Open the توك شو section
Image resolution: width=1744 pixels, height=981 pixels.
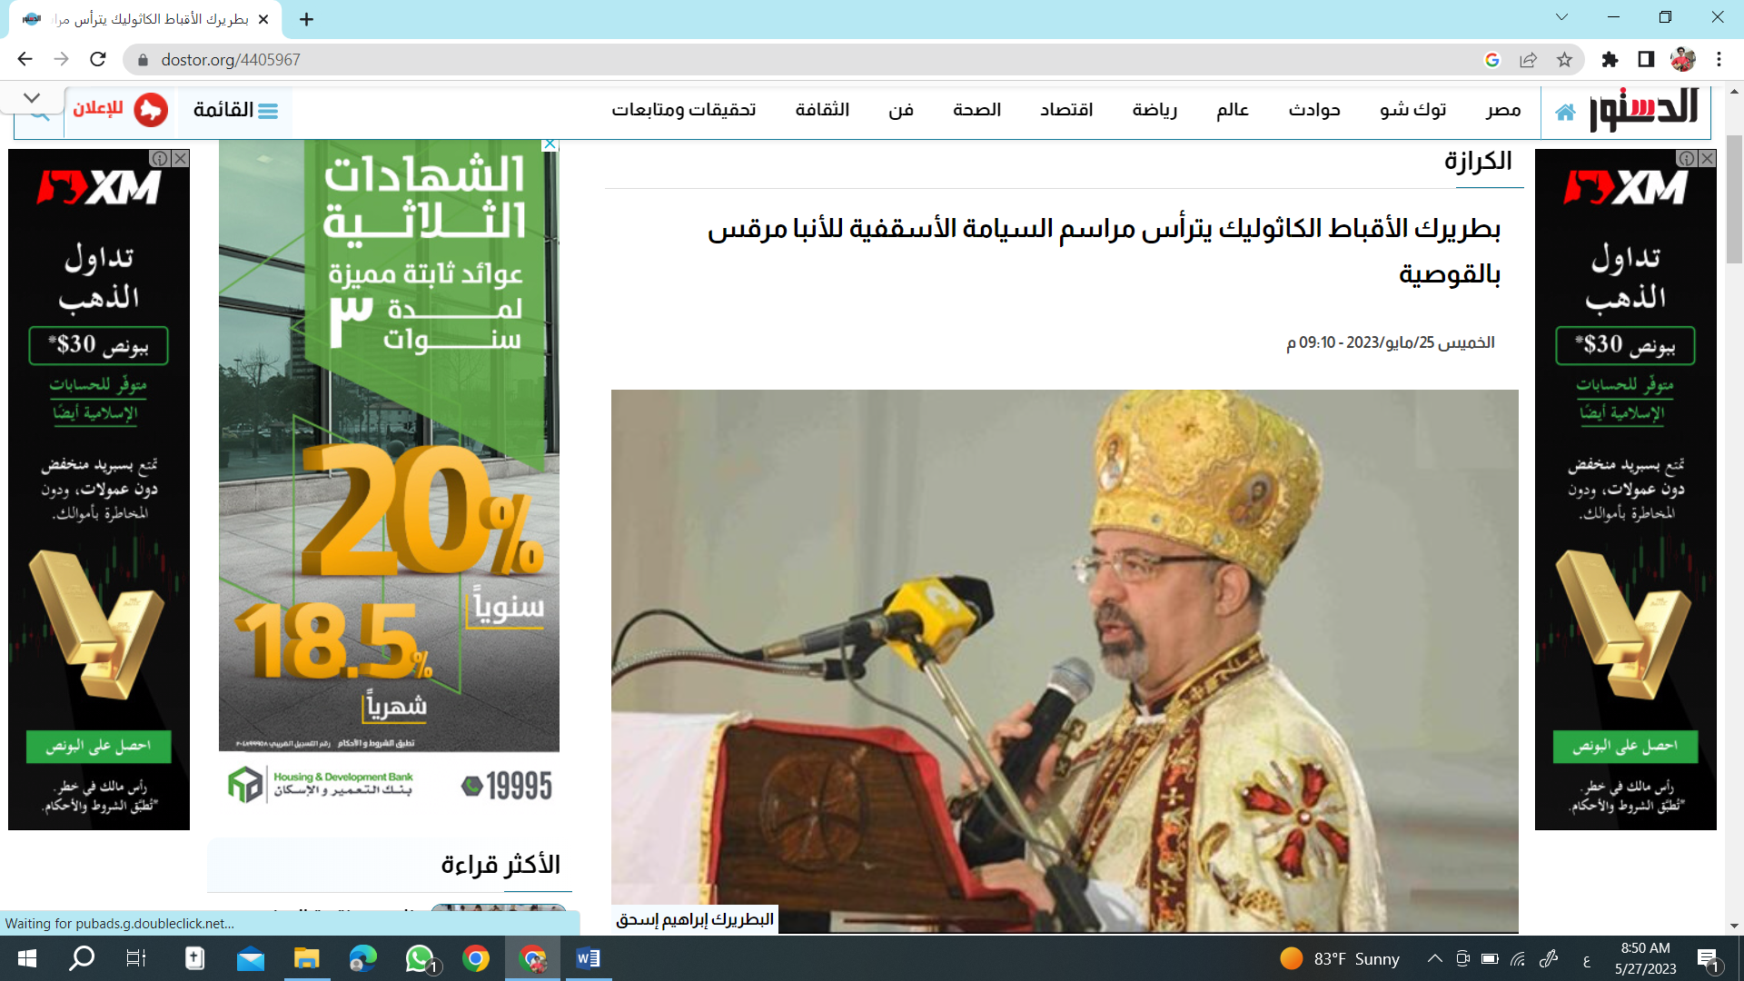point(1412,110)
